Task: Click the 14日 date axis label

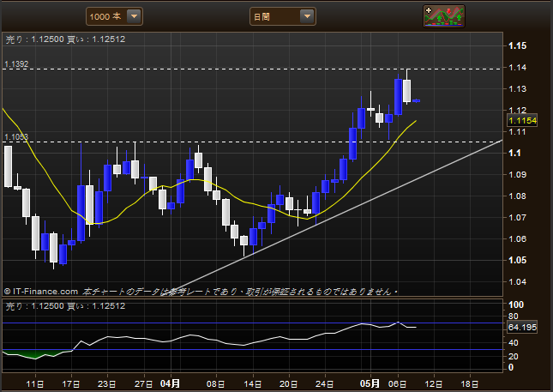Action: tap(253, 384)
